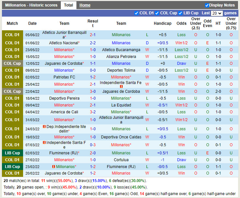
Task: Toggle the Display Notes checkbox
Action: (x=207, y=5)
